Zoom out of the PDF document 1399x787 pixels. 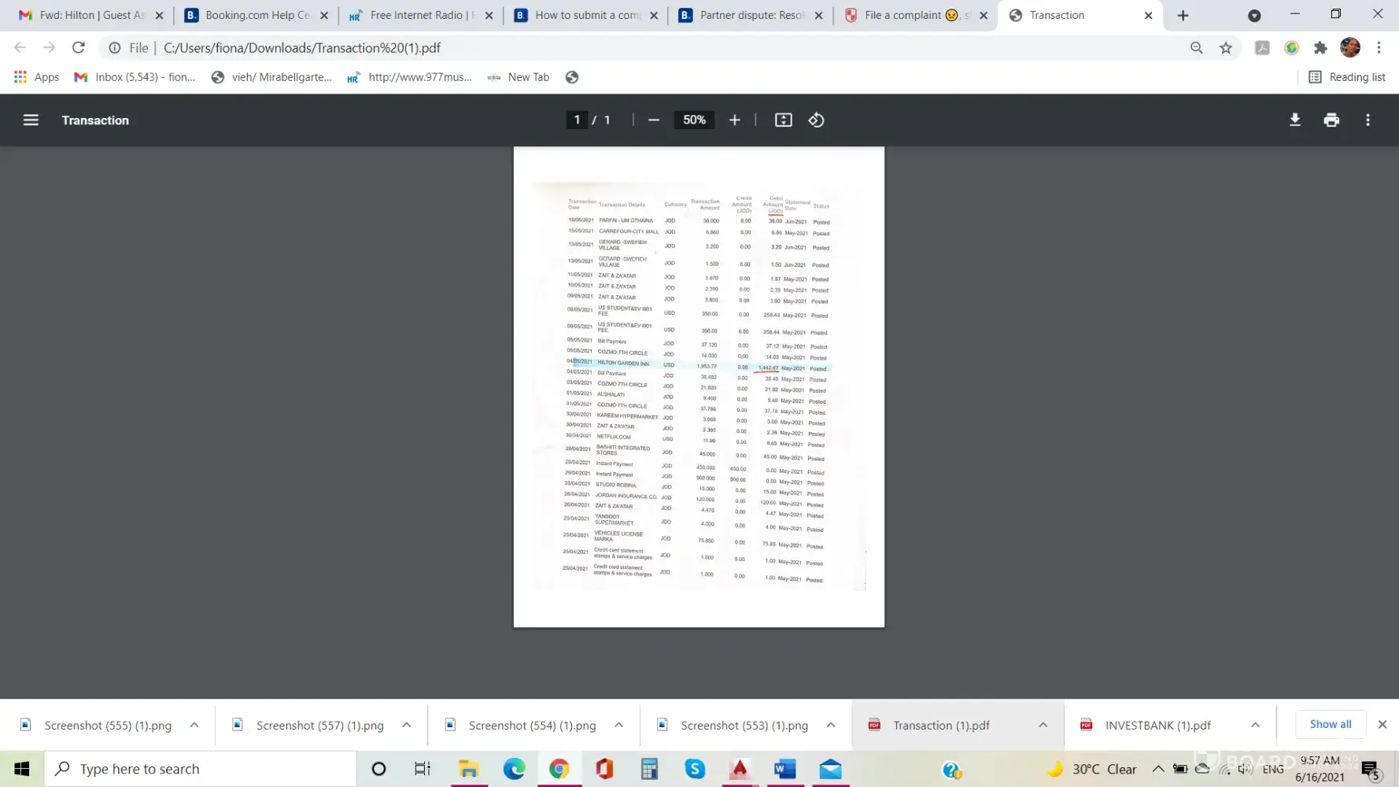pyautogui.click(x=653, y=120)
